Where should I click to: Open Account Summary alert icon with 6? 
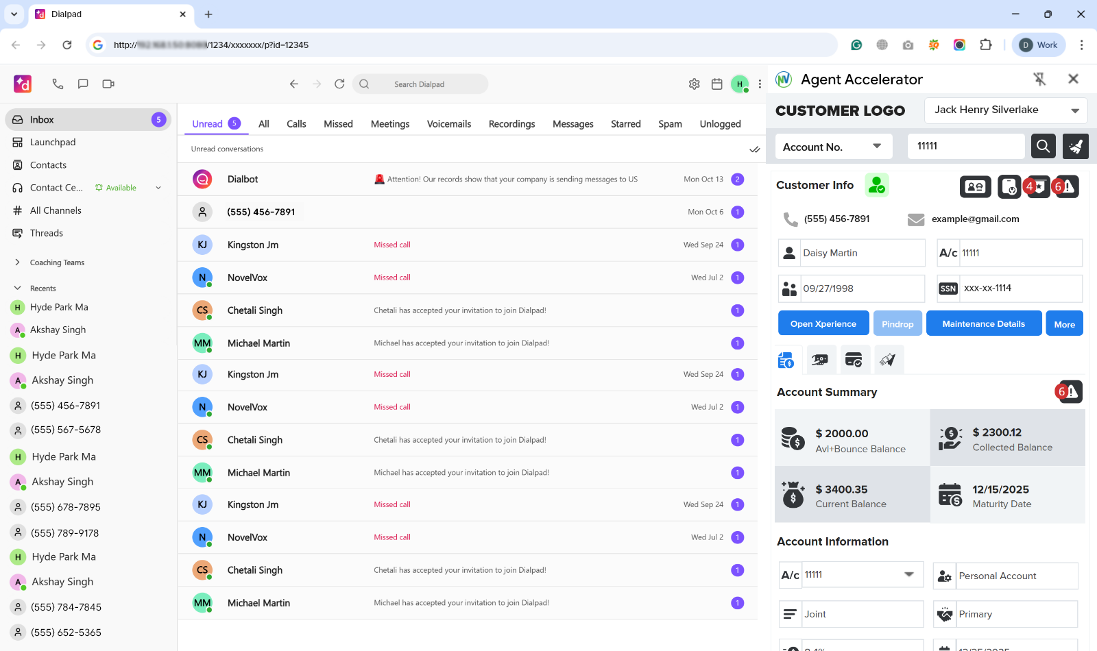pos(1069,392)
